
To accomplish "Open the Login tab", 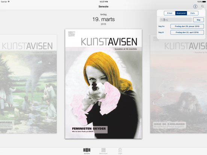I will [120, 151].
